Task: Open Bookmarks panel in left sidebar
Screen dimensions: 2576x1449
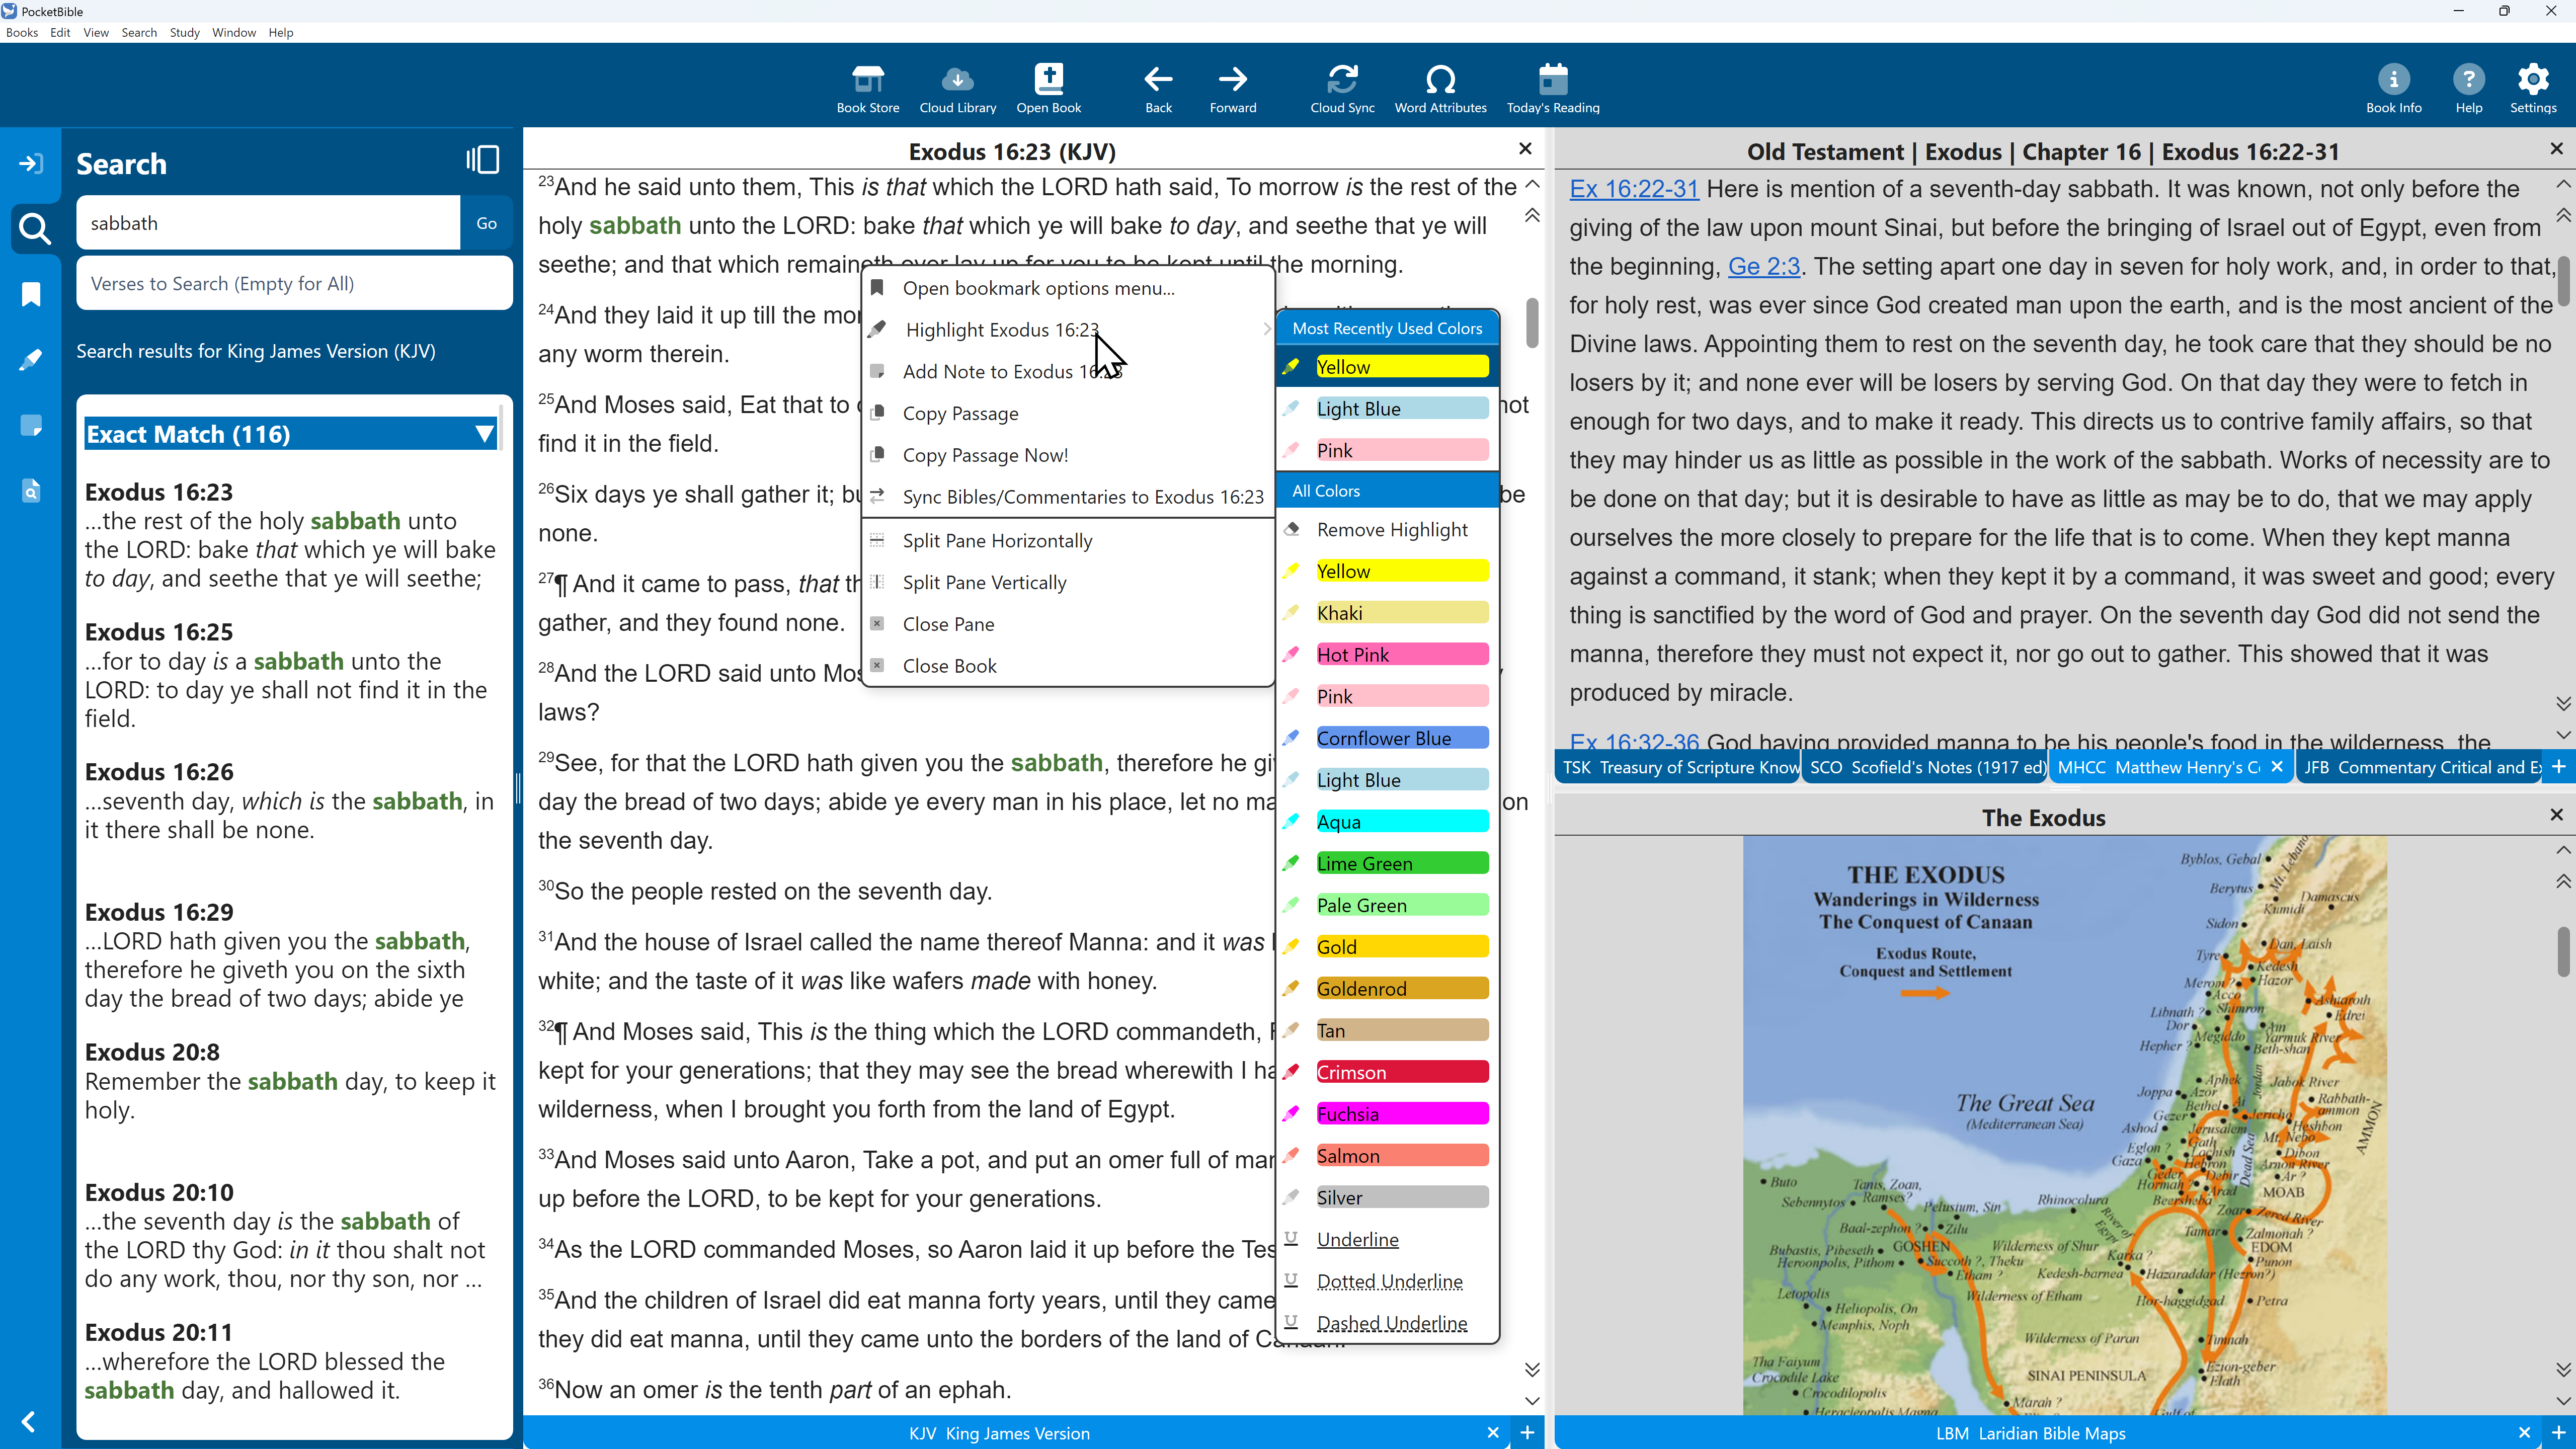Action: pyautogui.click(x=31, y=294)
